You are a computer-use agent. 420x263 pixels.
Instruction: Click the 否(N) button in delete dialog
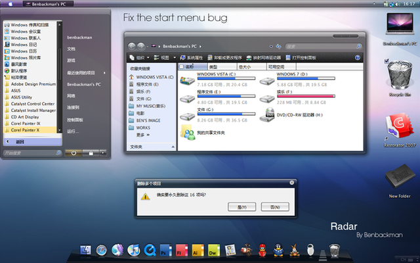(275, 207)
